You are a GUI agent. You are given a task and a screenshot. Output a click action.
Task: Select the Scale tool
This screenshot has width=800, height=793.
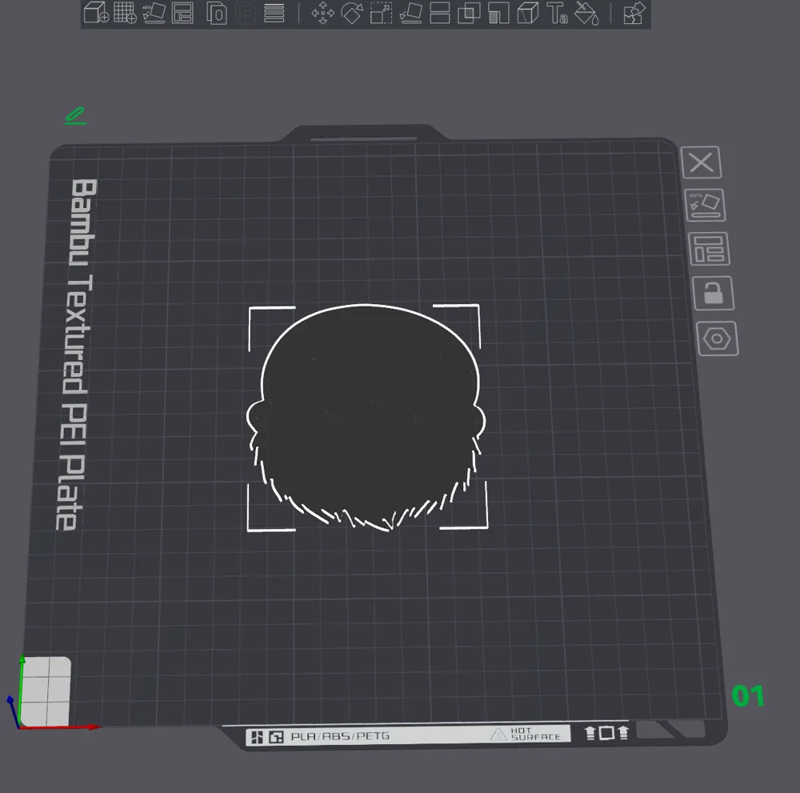coord(381,14)
